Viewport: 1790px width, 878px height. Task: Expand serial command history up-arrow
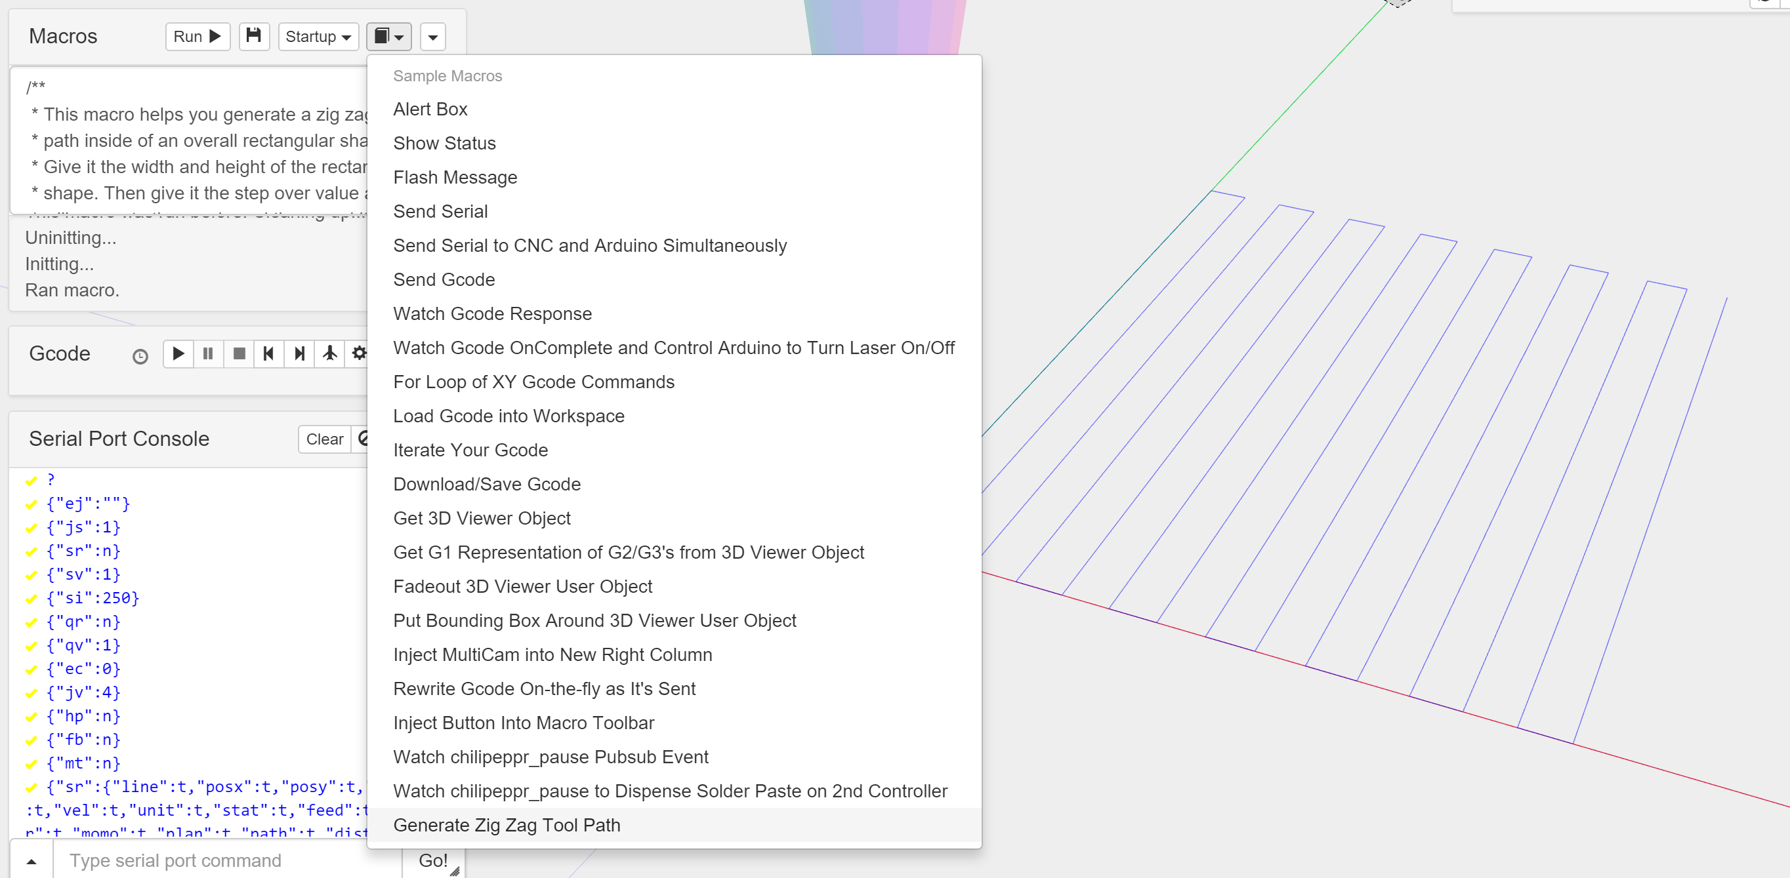click(x=31, y=862)
